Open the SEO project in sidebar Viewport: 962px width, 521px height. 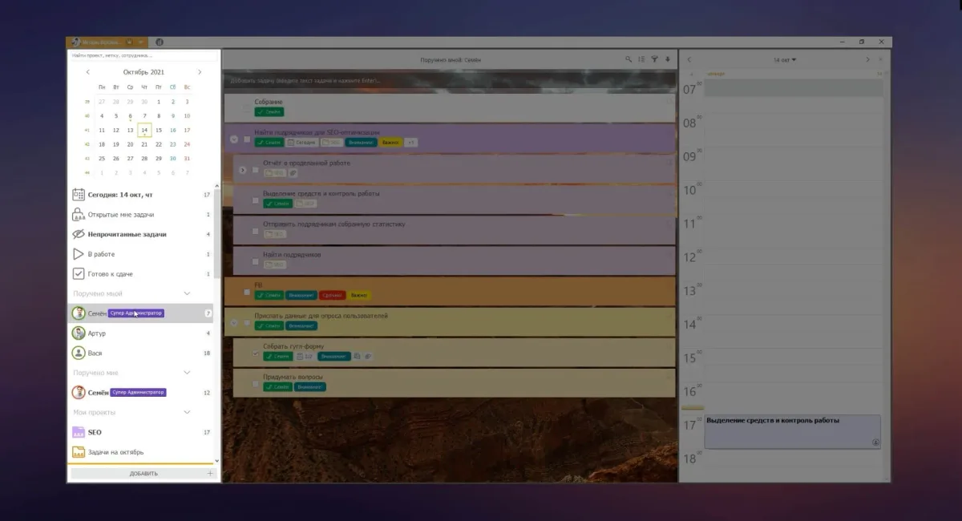(x=94, y=432)
